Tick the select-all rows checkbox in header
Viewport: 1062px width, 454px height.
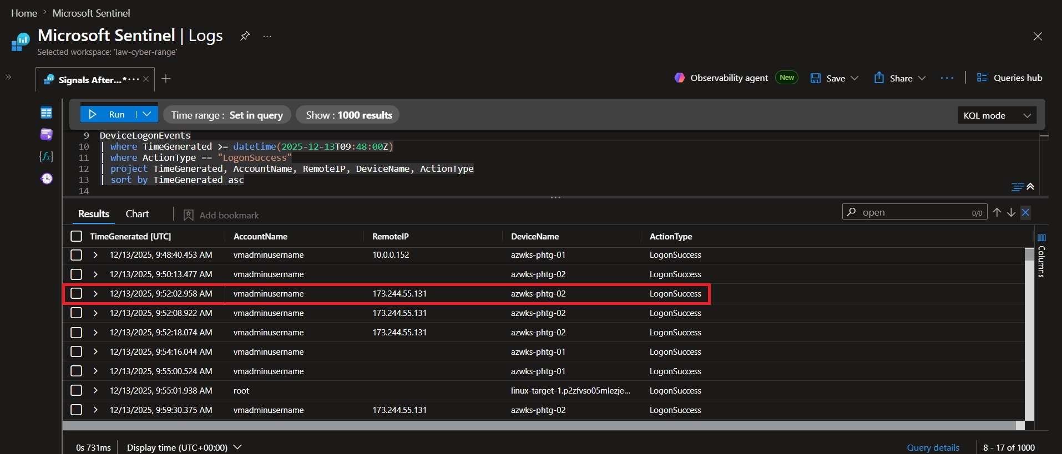[77, 236]
